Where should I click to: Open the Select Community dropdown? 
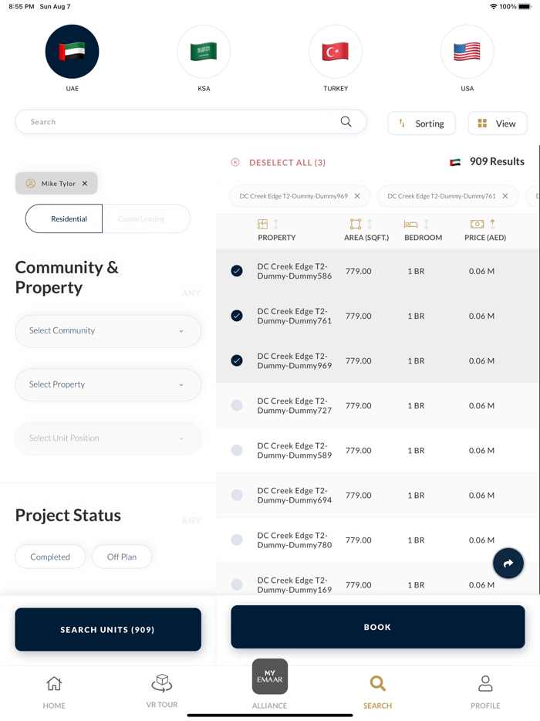[108, 330]
